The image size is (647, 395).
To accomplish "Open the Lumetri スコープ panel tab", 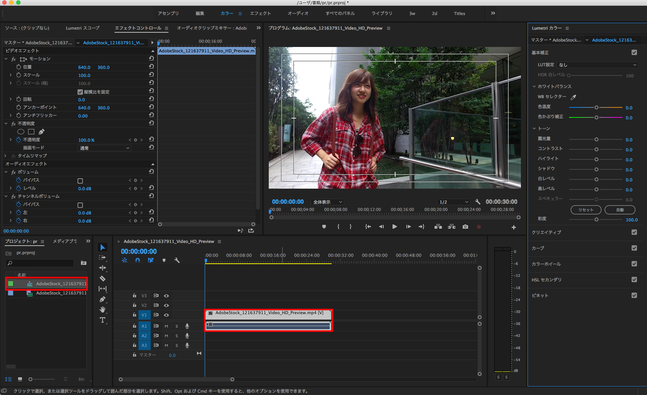I will [83, 28].
